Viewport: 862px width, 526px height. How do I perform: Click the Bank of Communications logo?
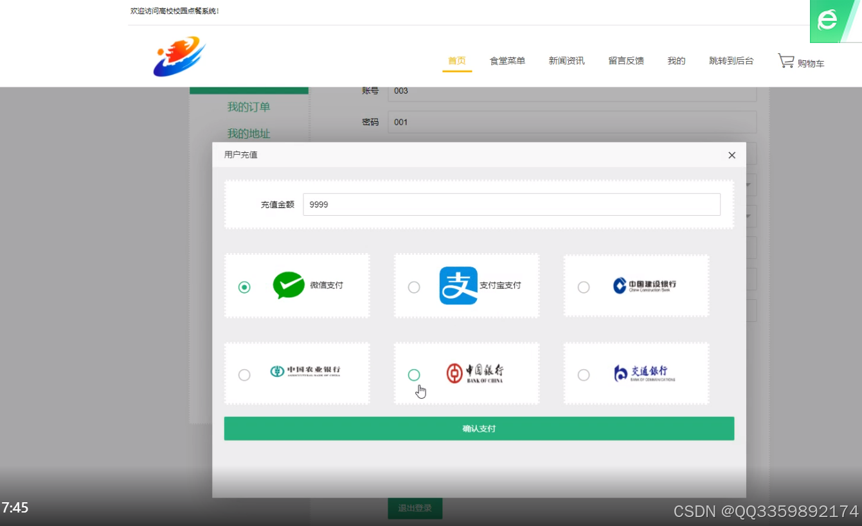[645, 373]
